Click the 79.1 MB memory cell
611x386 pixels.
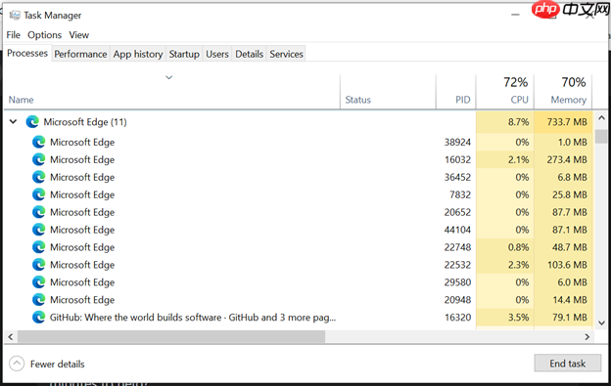(563, 318)
